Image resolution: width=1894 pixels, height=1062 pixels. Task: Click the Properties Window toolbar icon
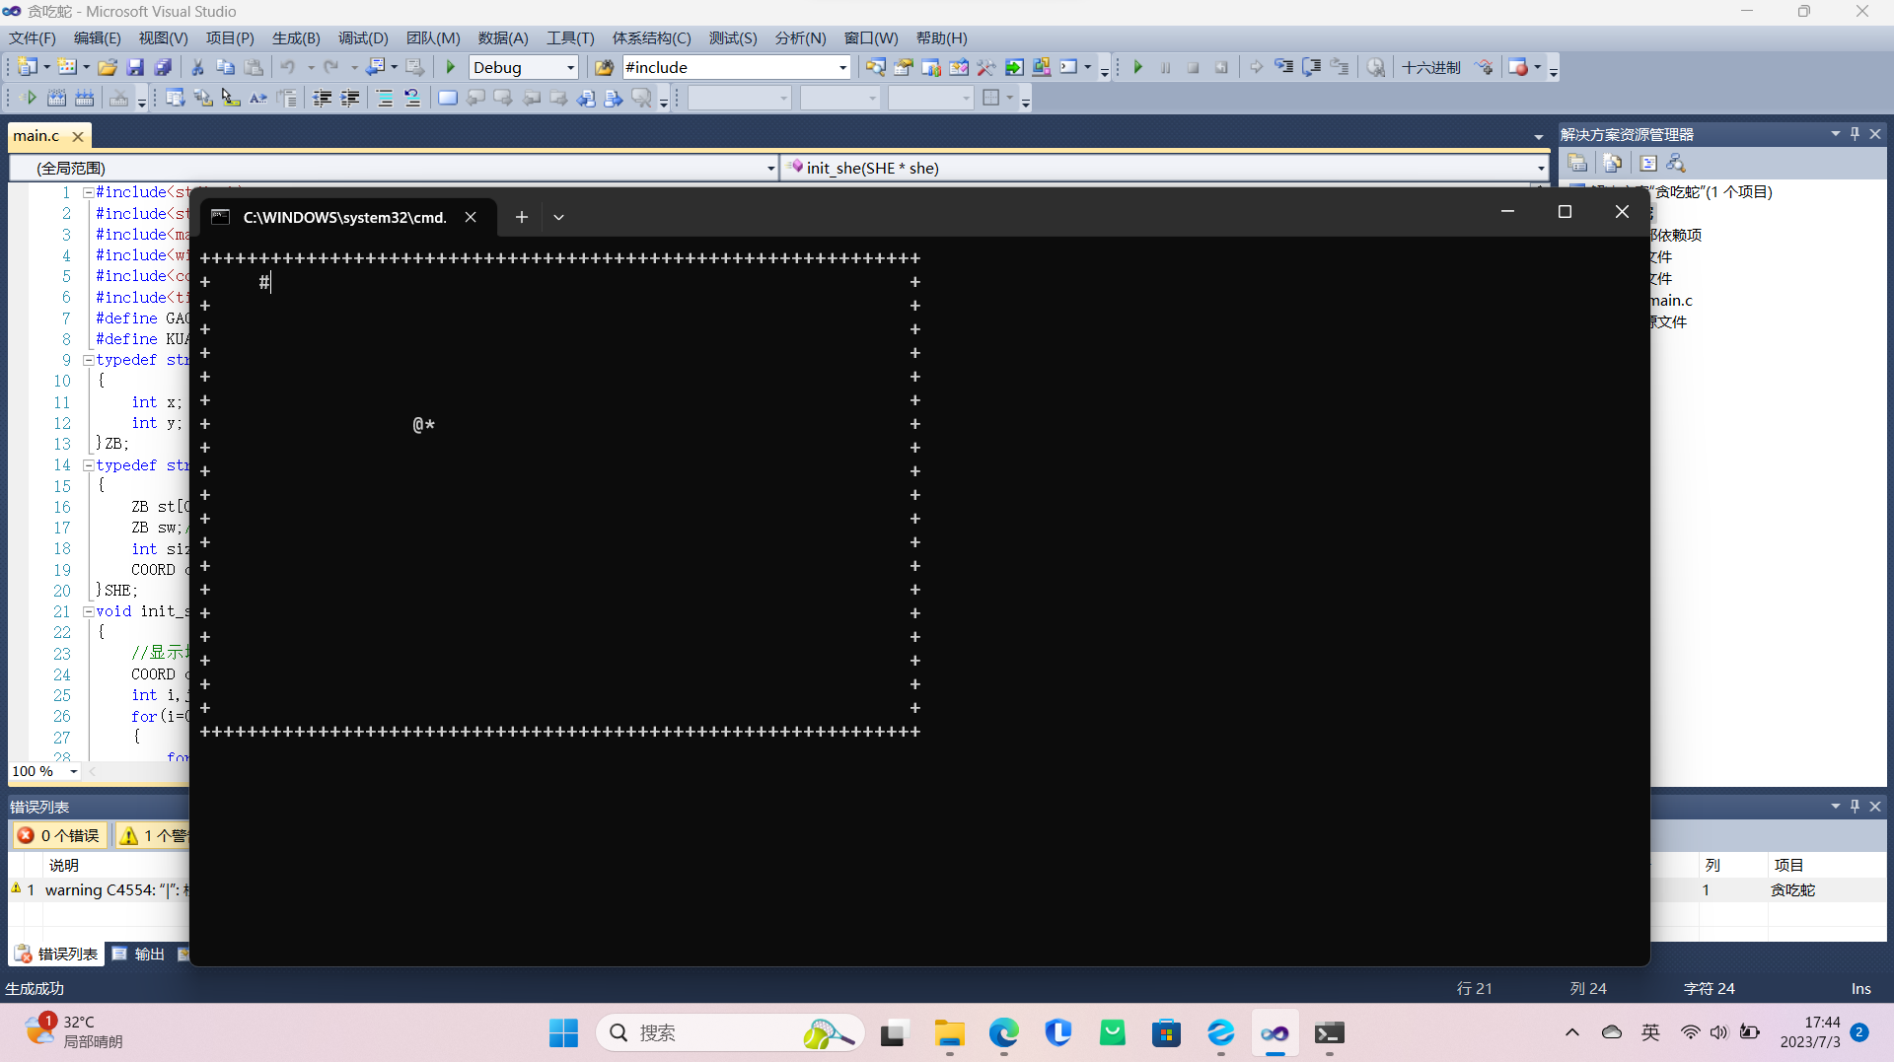(x=903, y=67)
